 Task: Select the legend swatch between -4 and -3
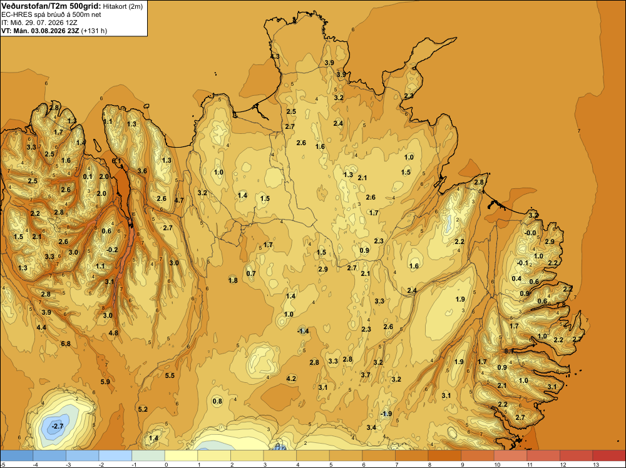49,455
